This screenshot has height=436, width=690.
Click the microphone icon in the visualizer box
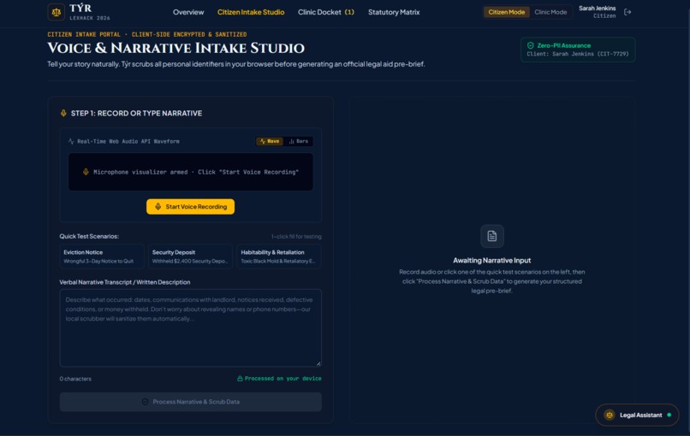tap(86, 172)
